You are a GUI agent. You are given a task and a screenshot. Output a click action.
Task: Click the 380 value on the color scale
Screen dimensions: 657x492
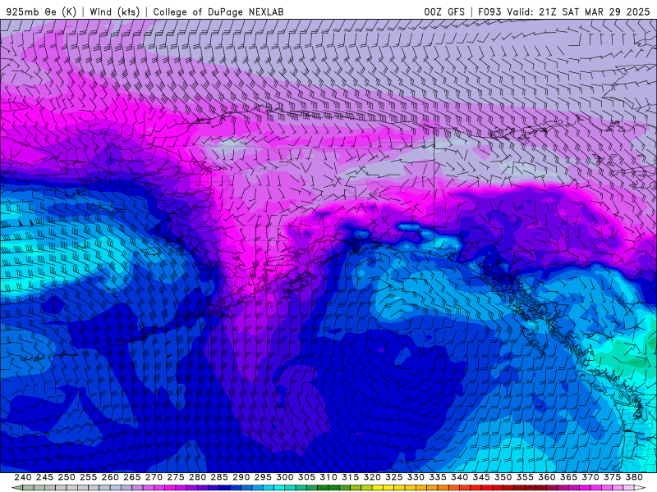[634, 477]
